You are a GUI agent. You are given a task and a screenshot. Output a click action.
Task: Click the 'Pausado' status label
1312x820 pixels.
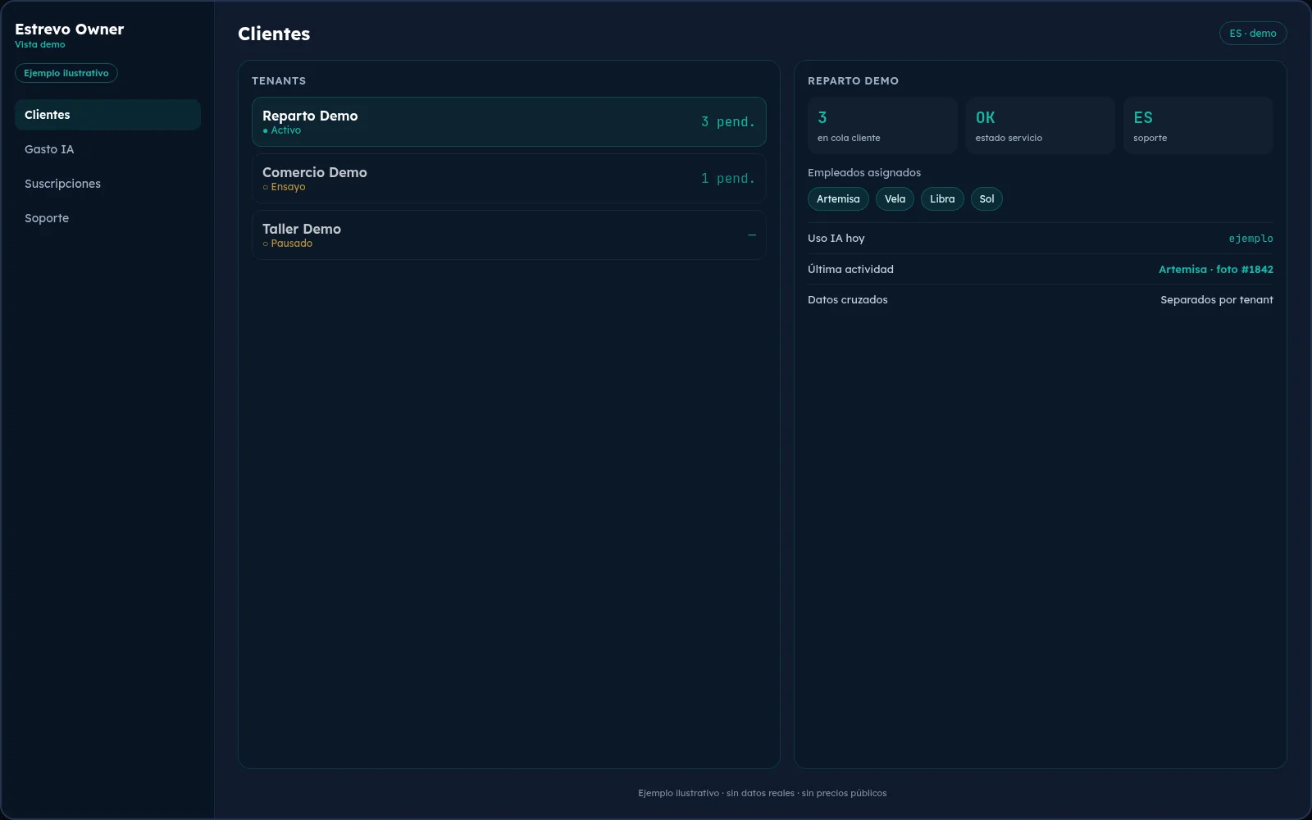[287, 244]
